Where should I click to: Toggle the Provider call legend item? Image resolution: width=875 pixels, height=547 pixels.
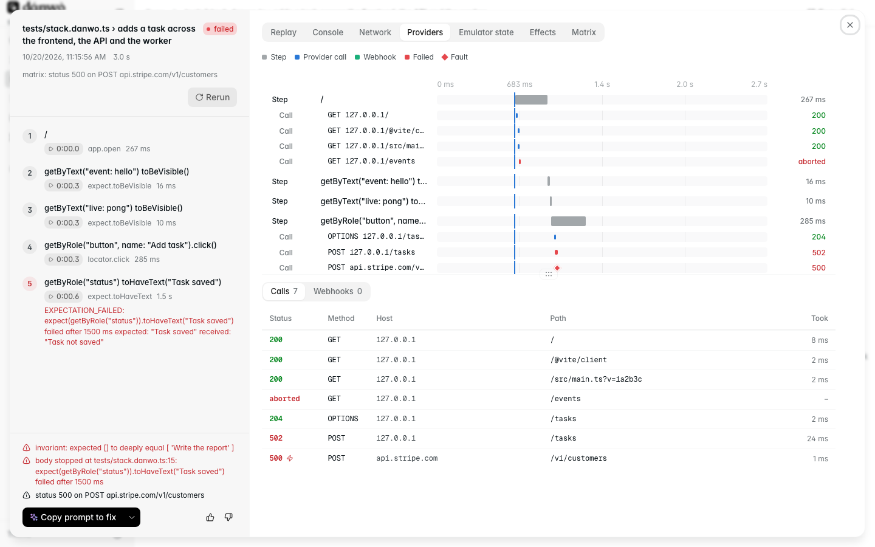tap(321, 57)
